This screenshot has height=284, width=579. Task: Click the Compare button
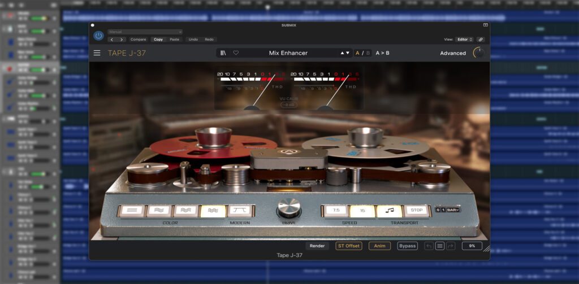tap(138, 40)
